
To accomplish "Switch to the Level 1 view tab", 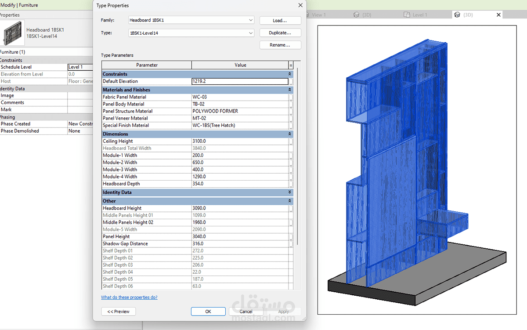I will (420, 15).
